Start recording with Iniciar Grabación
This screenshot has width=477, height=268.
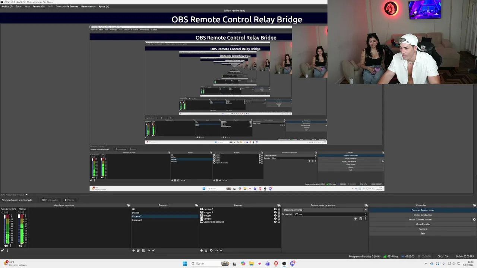pos(423,215)
